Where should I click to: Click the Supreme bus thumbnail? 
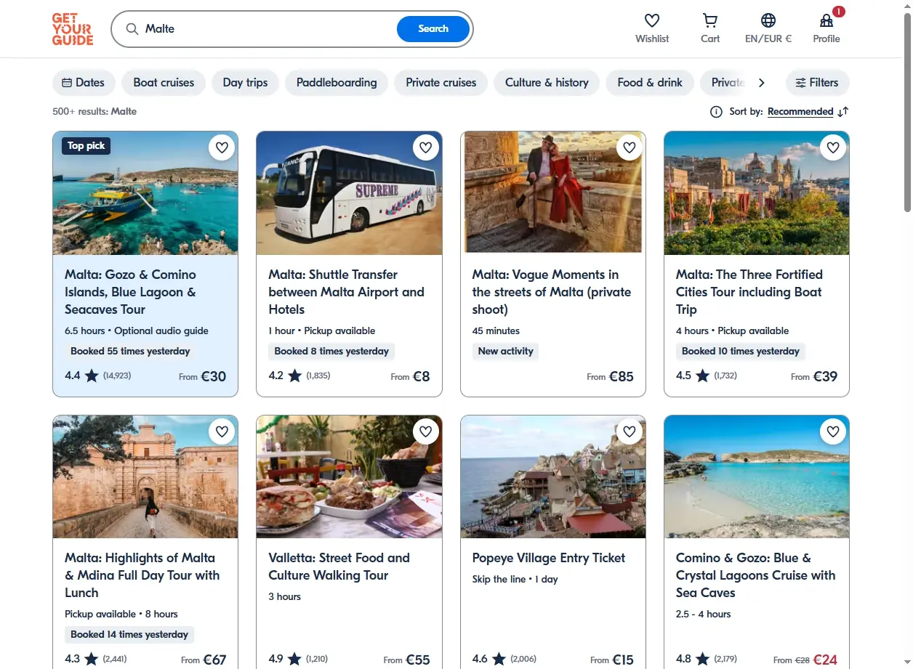click(x=349, y=193)
